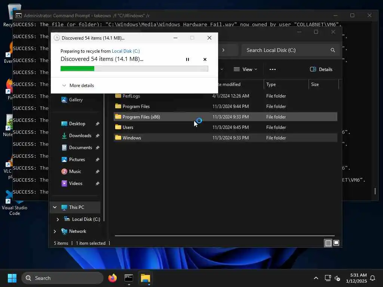Click the green recycle progress bar

134,69
